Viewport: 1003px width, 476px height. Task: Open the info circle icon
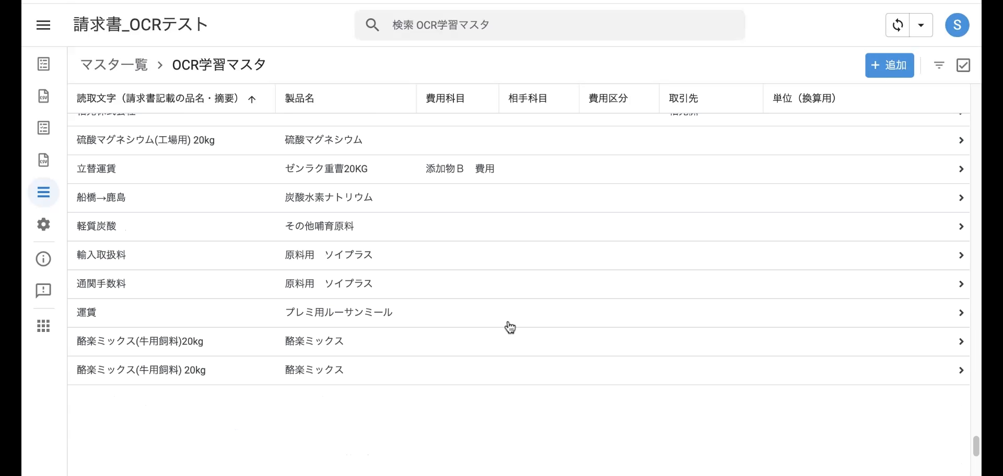click(43, 259)
